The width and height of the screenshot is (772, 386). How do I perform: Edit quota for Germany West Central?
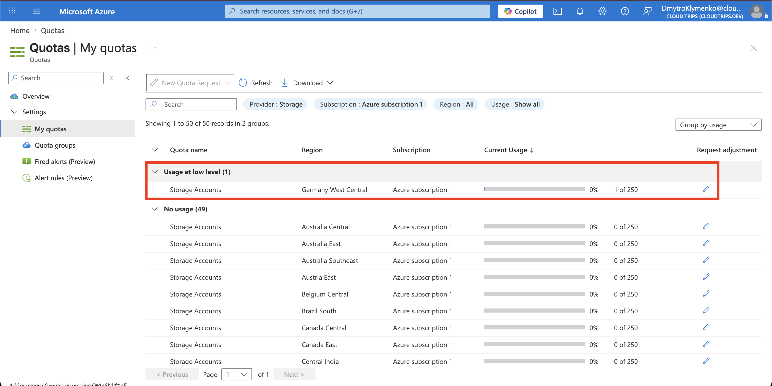pos(706,189)
